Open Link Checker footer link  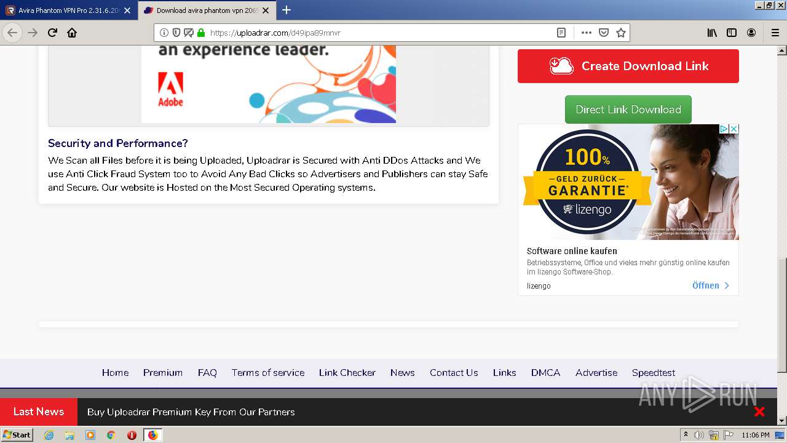click(x=347, y=373)
